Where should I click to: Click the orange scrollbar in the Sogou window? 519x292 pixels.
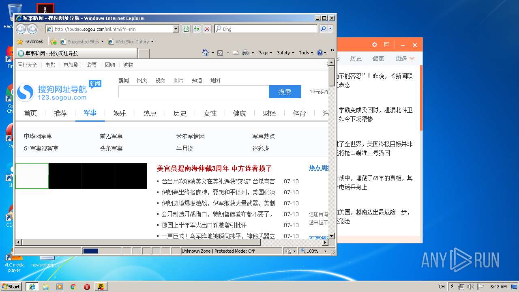[421, 97]
